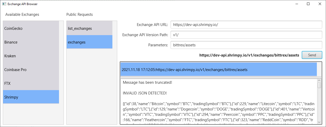Pick the FTX exchange entry
This screenshot has height=127, width=326.
(31, 83)
